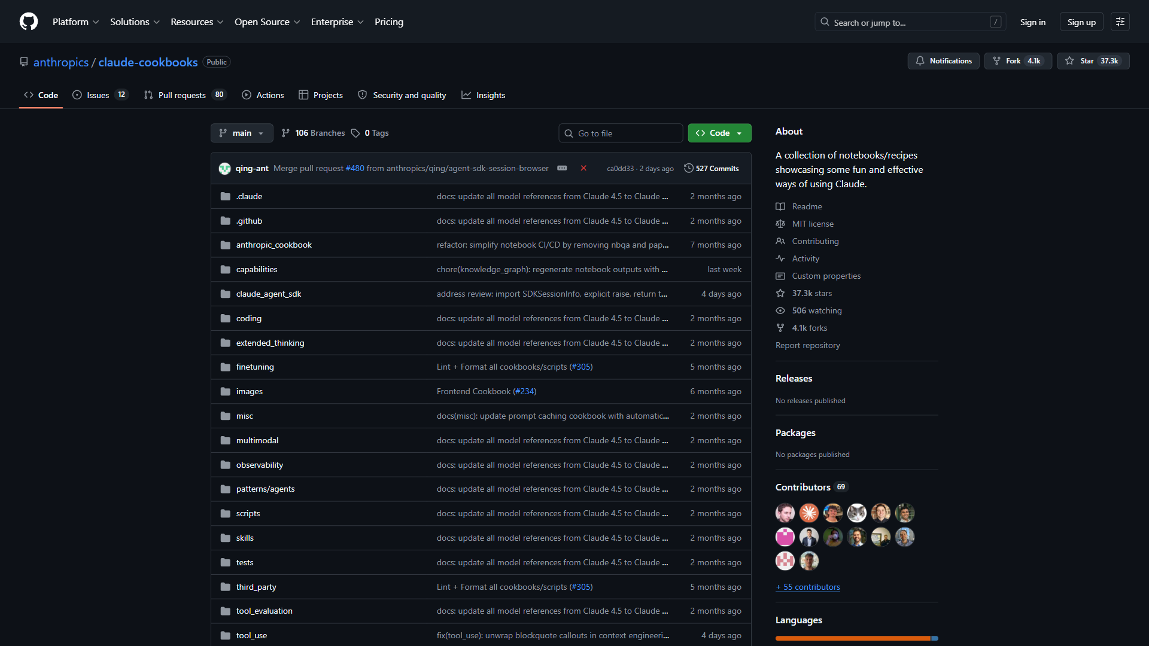The width and height of the screenshot is (1149, 646).
Task: Click the Activity pulse icon
Action: pyautogui.click(x=780, y=258)
